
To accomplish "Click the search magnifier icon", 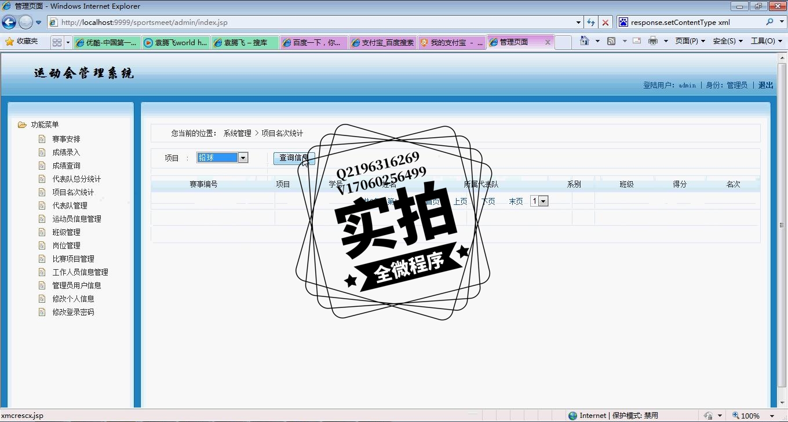I will tap(769, 22).
